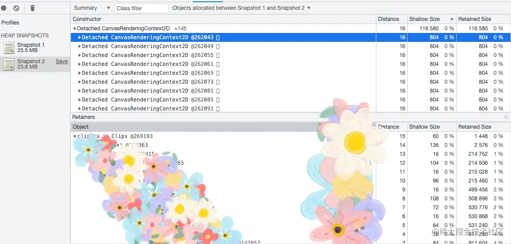Screen dimensions: 511x244
Task: Open the objects allocated between snapshots dropdown
Action: click(x=242, y=8)
